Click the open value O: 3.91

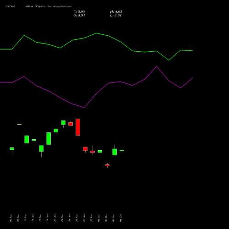coord(79,16)
